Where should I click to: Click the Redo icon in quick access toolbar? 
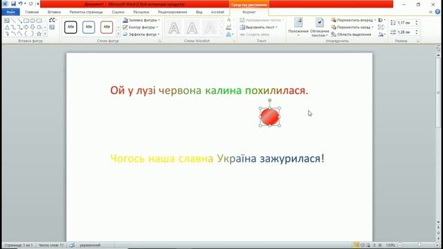[30, 3]
